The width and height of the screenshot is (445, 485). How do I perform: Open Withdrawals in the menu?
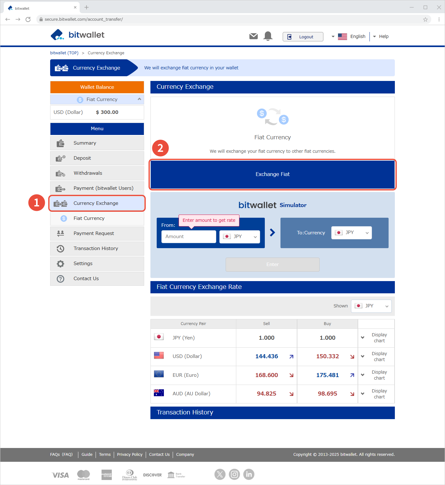coord(97,173)
